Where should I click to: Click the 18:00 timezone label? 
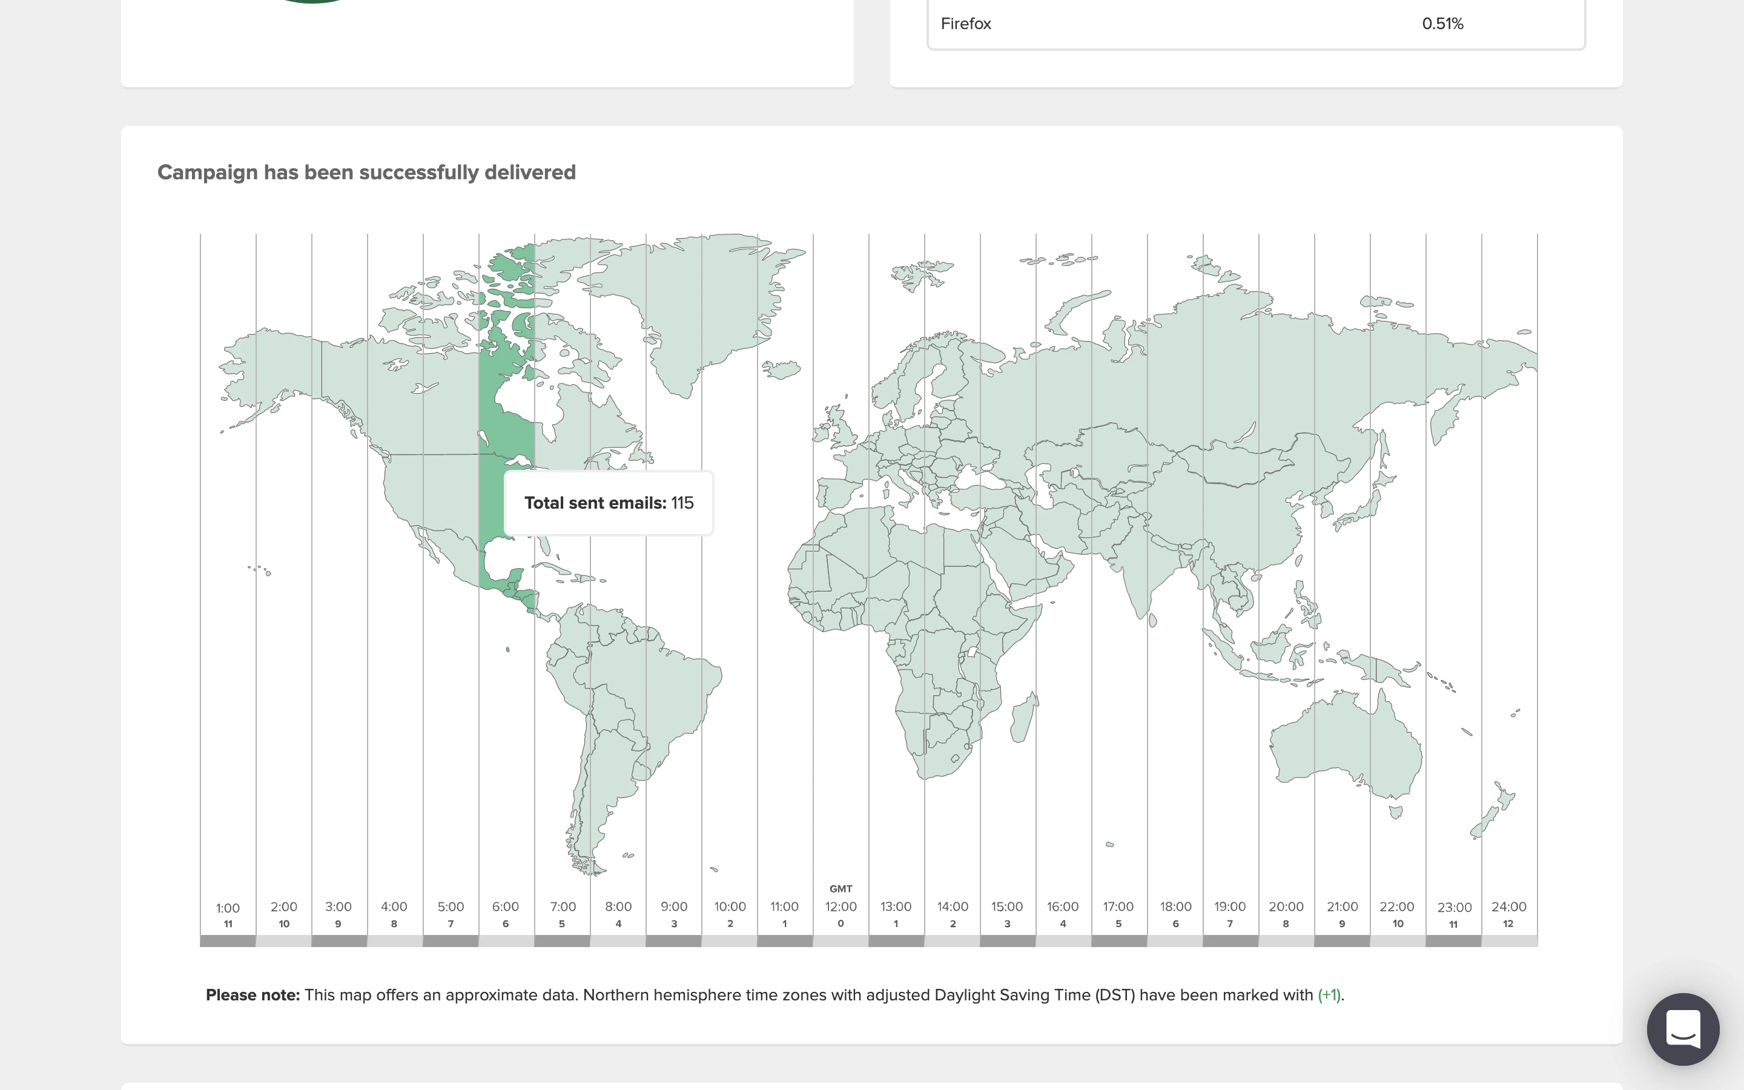pos(1175,907)
